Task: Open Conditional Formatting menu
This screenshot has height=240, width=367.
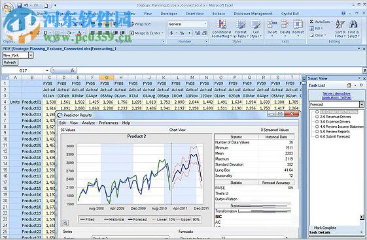Action: point(221,29)
